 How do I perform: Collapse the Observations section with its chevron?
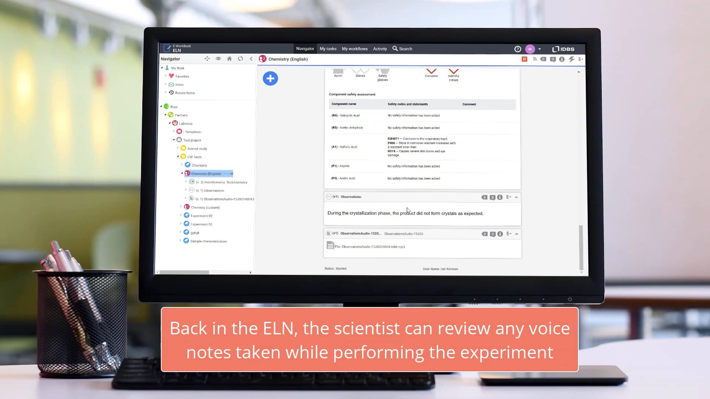pos(517,197)
